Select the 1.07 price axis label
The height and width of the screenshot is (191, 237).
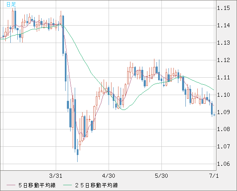[223, 146]
